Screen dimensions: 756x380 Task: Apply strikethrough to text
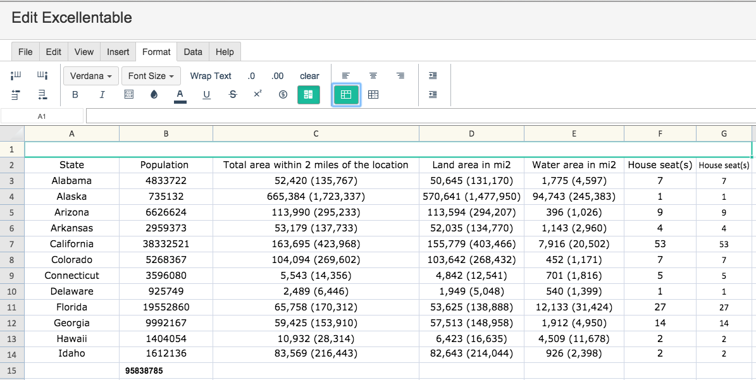[x=233, y=95]
